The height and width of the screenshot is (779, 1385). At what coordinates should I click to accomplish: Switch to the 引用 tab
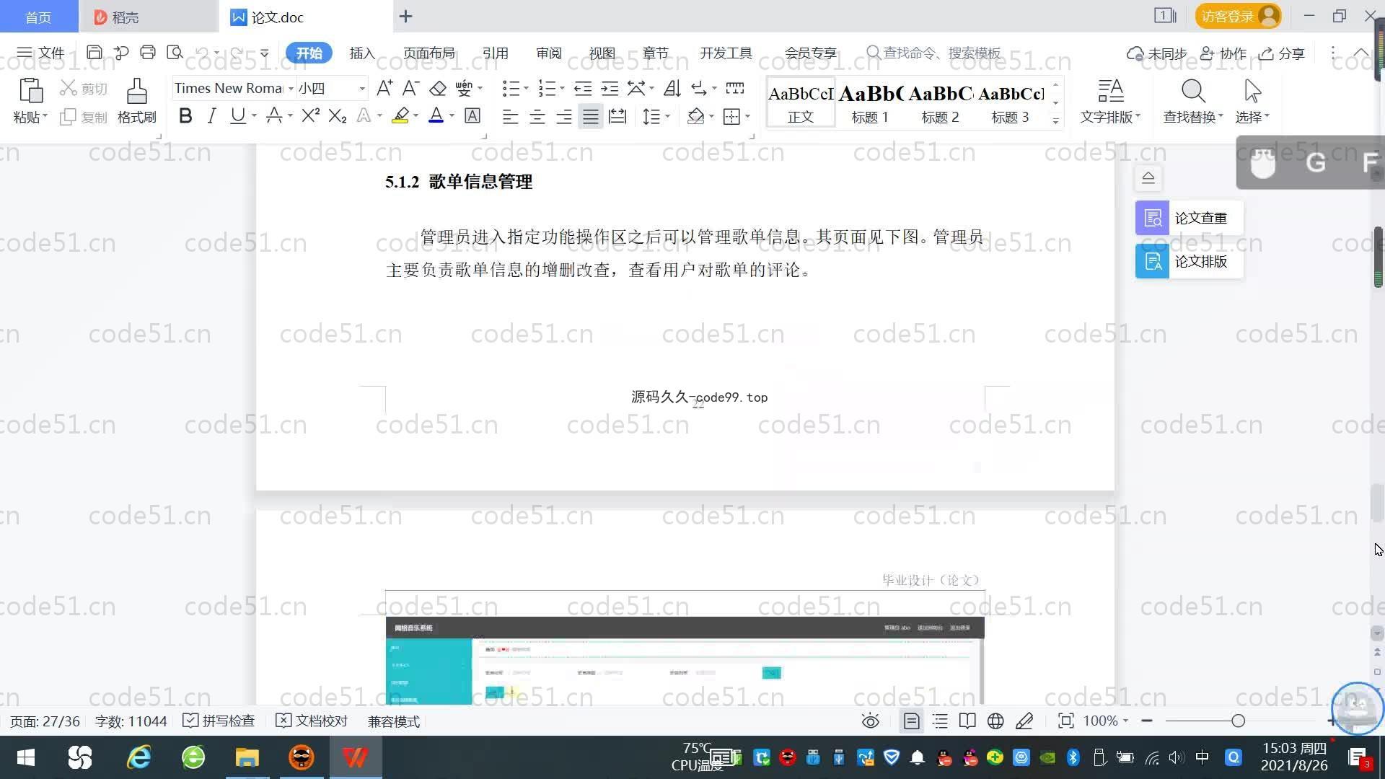point(495,53)
